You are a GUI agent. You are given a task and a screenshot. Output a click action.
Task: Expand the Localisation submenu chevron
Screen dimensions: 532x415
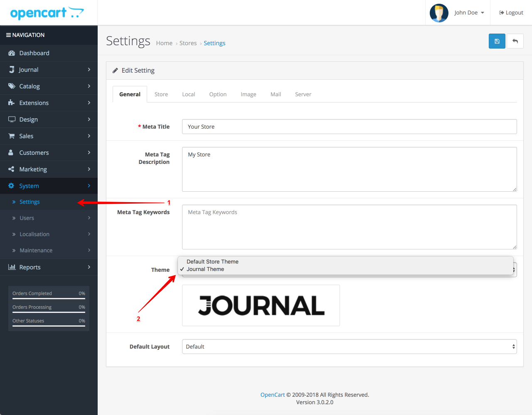(89, 234)
